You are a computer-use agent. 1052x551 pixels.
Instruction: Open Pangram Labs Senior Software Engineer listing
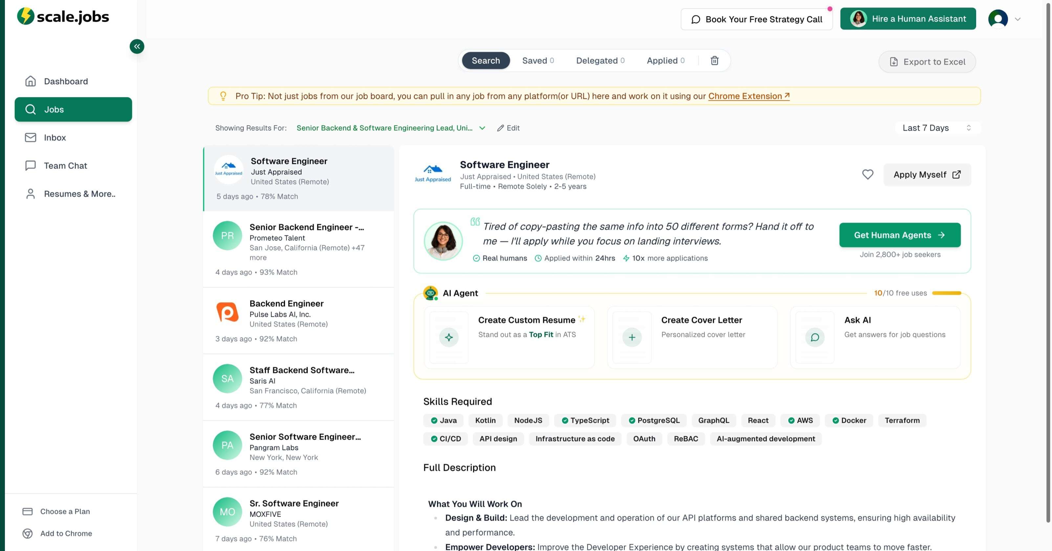click(x=298, y=454)
